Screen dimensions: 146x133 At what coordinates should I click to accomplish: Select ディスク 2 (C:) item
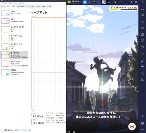point(14,46)
